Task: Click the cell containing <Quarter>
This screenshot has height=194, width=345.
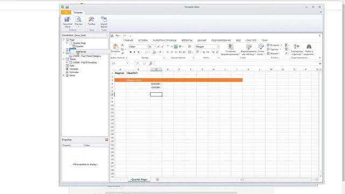Action: [138, 73]
